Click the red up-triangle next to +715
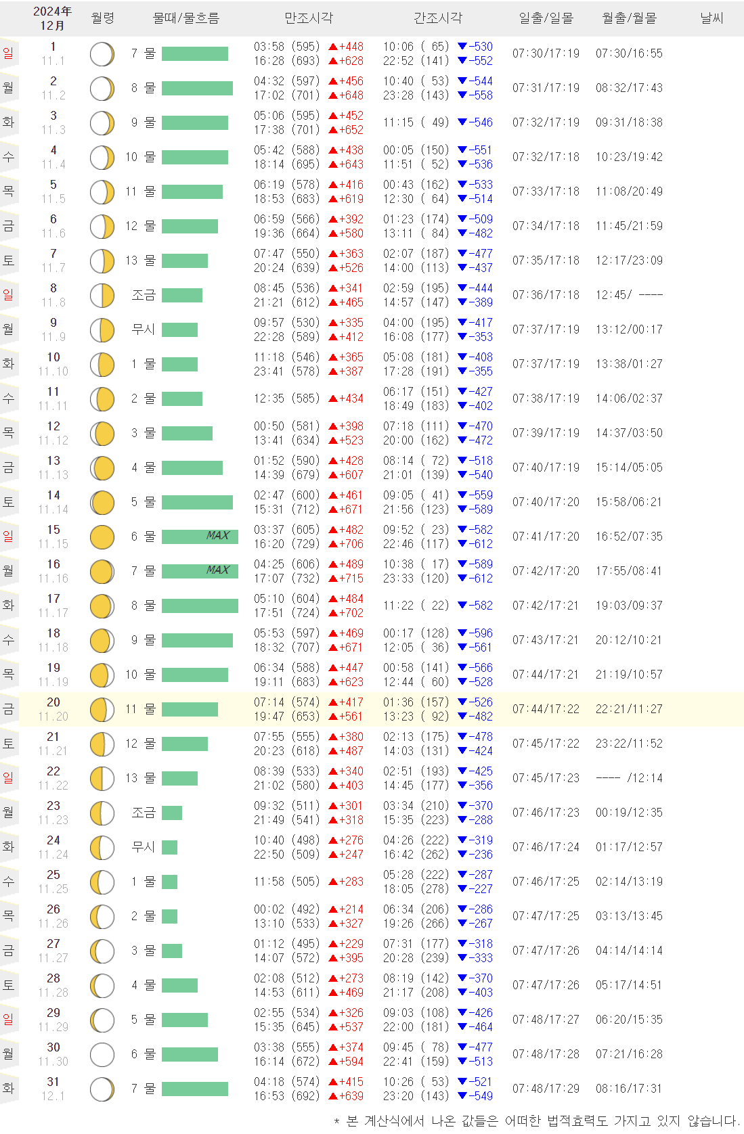This screenshot has height=1134, width=744. pos(333,579)
